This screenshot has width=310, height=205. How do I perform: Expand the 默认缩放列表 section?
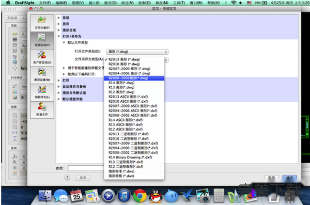59,99
